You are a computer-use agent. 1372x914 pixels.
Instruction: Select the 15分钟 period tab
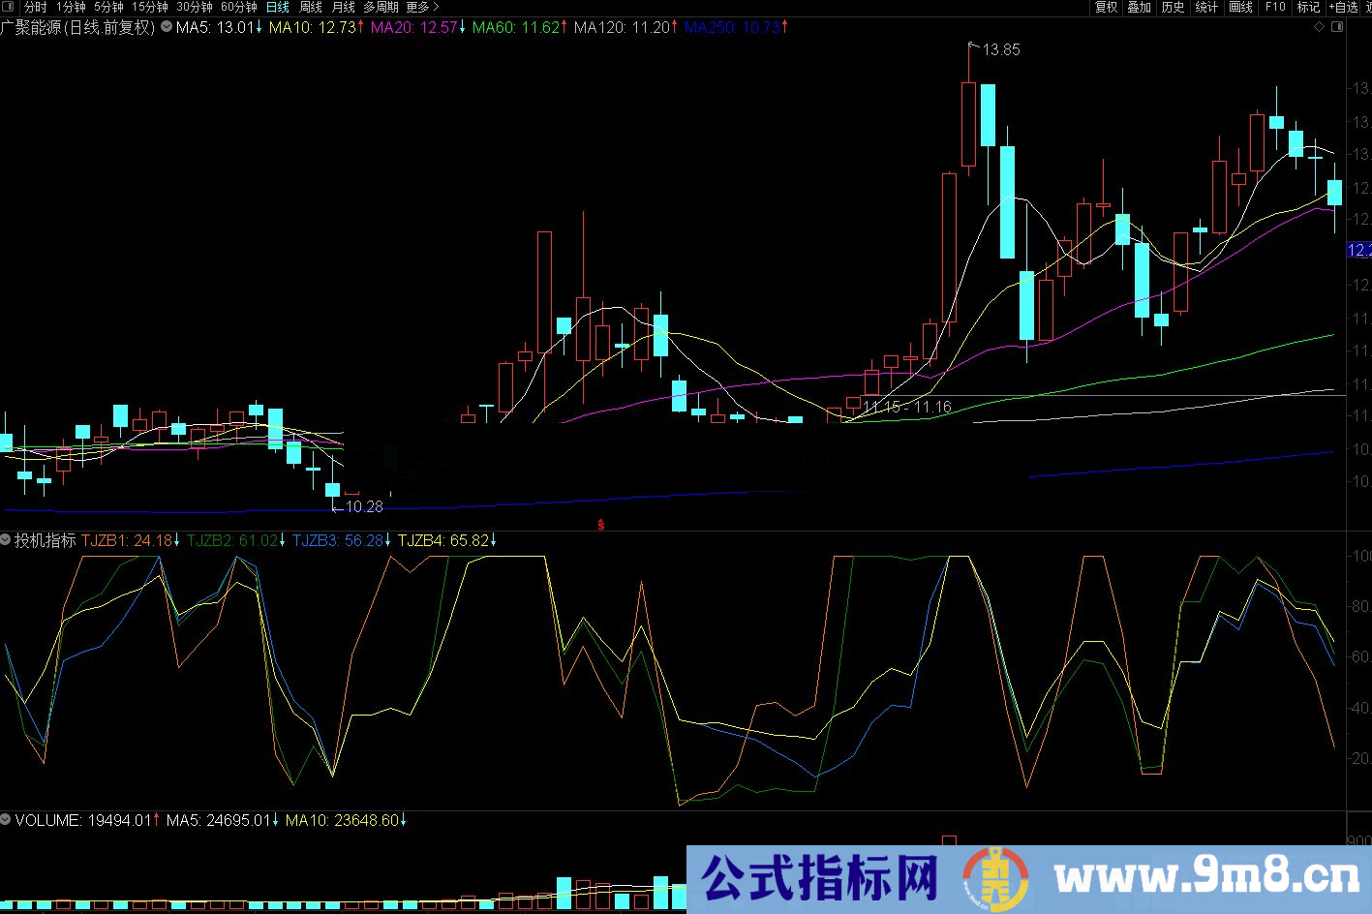coord(149,7)
